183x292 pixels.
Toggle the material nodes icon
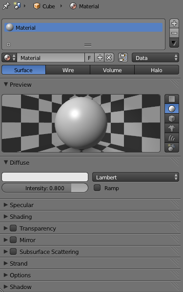click(x=123, y=58)
